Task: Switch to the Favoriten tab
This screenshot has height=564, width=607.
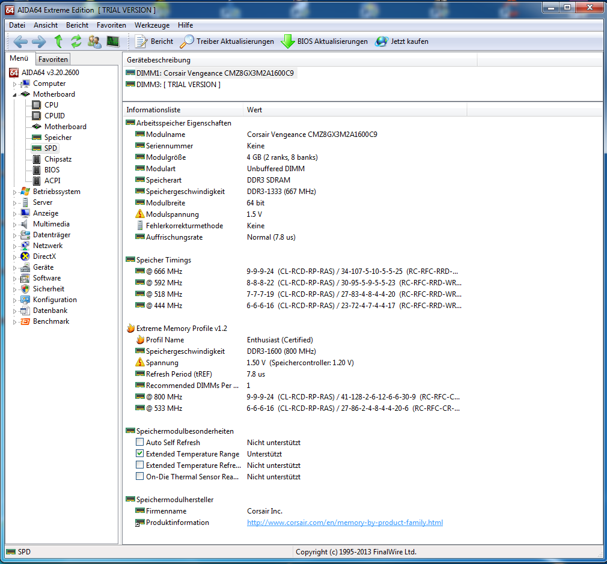Action: (x=53, y=59)
